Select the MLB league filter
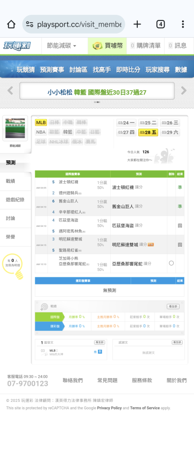 click(41, 122)
